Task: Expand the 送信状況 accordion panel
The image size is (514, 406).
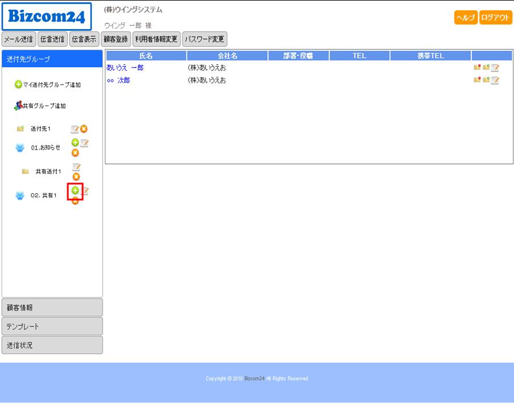Action: coord(52,346)
